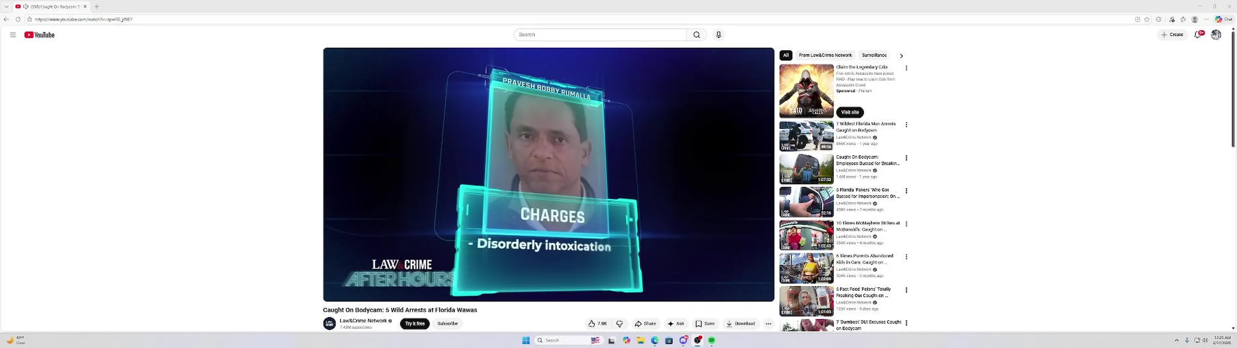Click the Share button

(x=645, y=324)
